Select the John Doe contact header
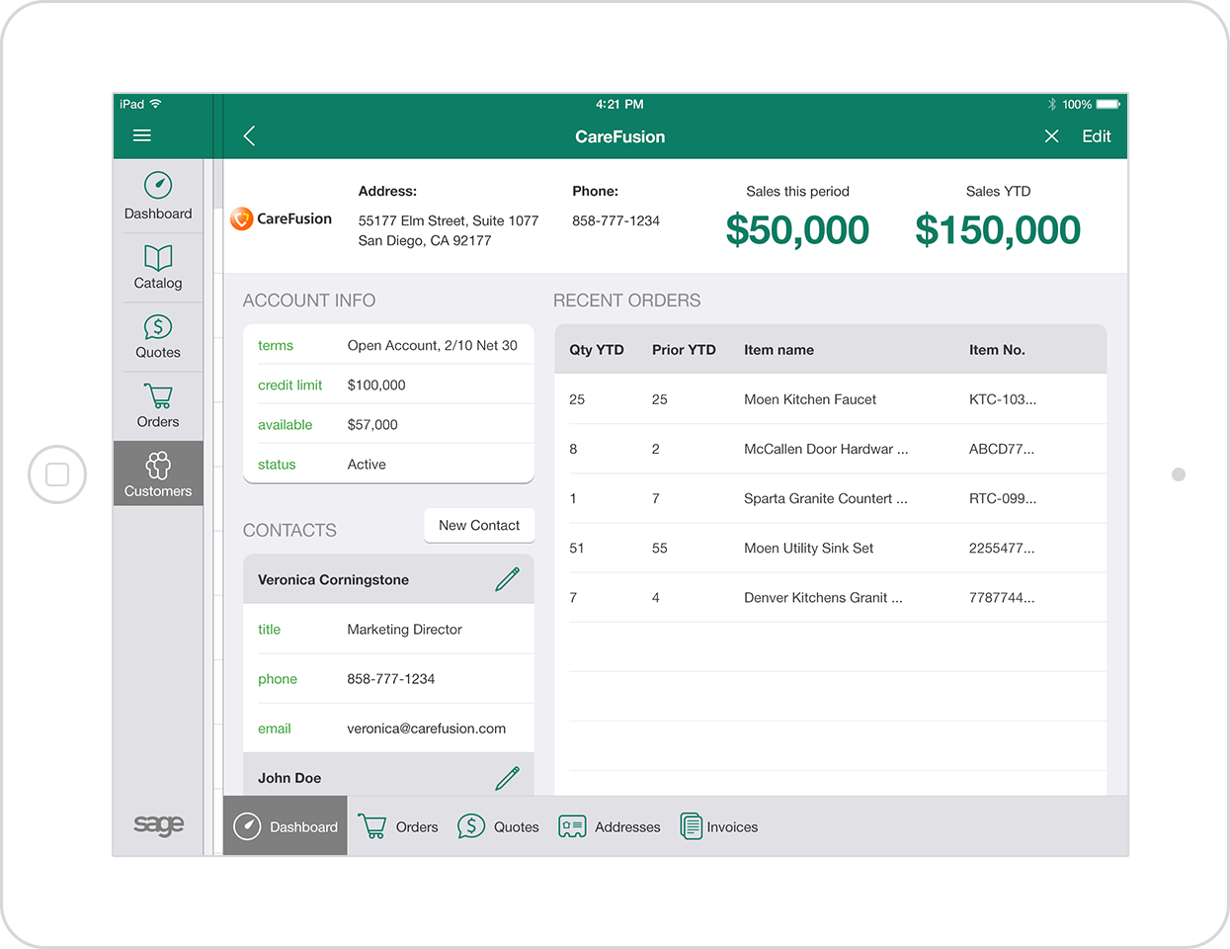 point(389,776)
